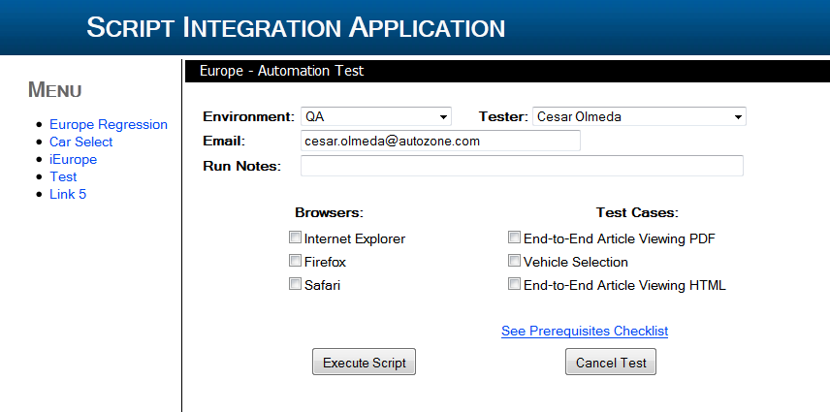The width and height of the screenshot is (830, 412).
Task: Expand the Environment dropdown
Action: (376, 116)
